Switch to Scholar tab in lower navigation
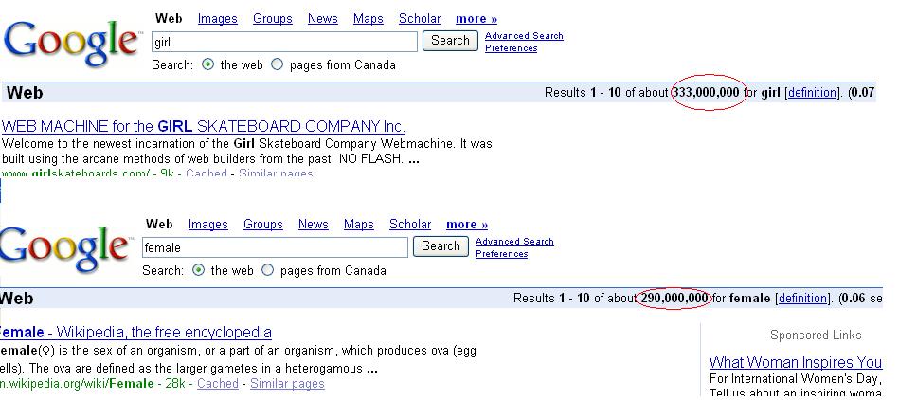 click(x=410, y=225)
